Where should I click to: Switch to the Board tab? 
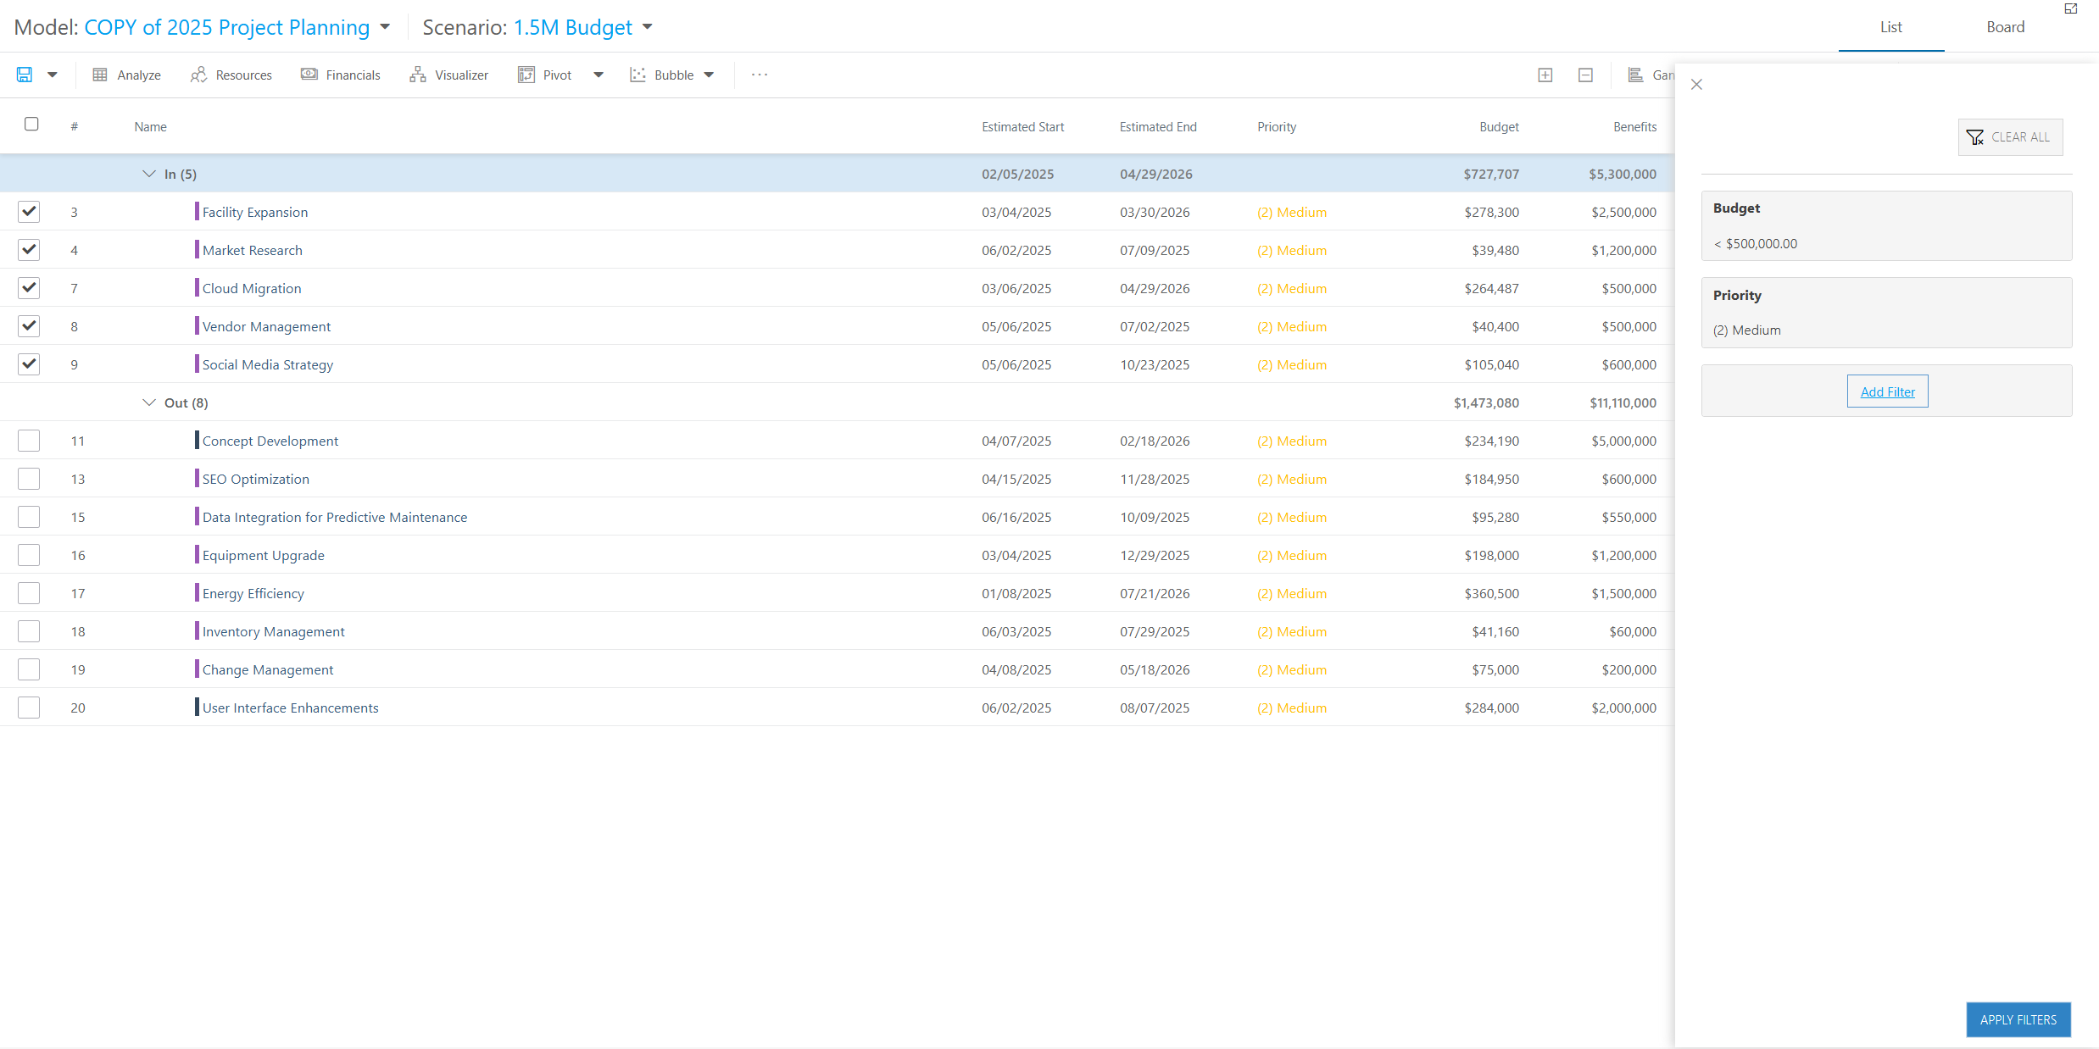click(x=2005, y=27)
